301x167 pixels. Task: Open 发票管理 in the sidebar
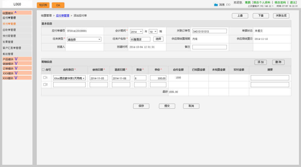tap(8, 42)
